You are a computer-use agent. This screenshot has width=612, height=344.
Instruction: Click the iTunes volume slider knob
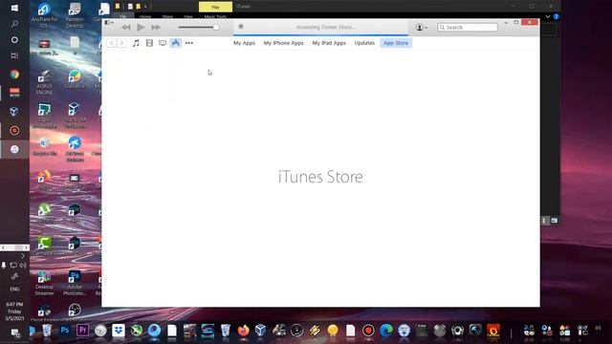pyautogui.click(x=216, y=28)
